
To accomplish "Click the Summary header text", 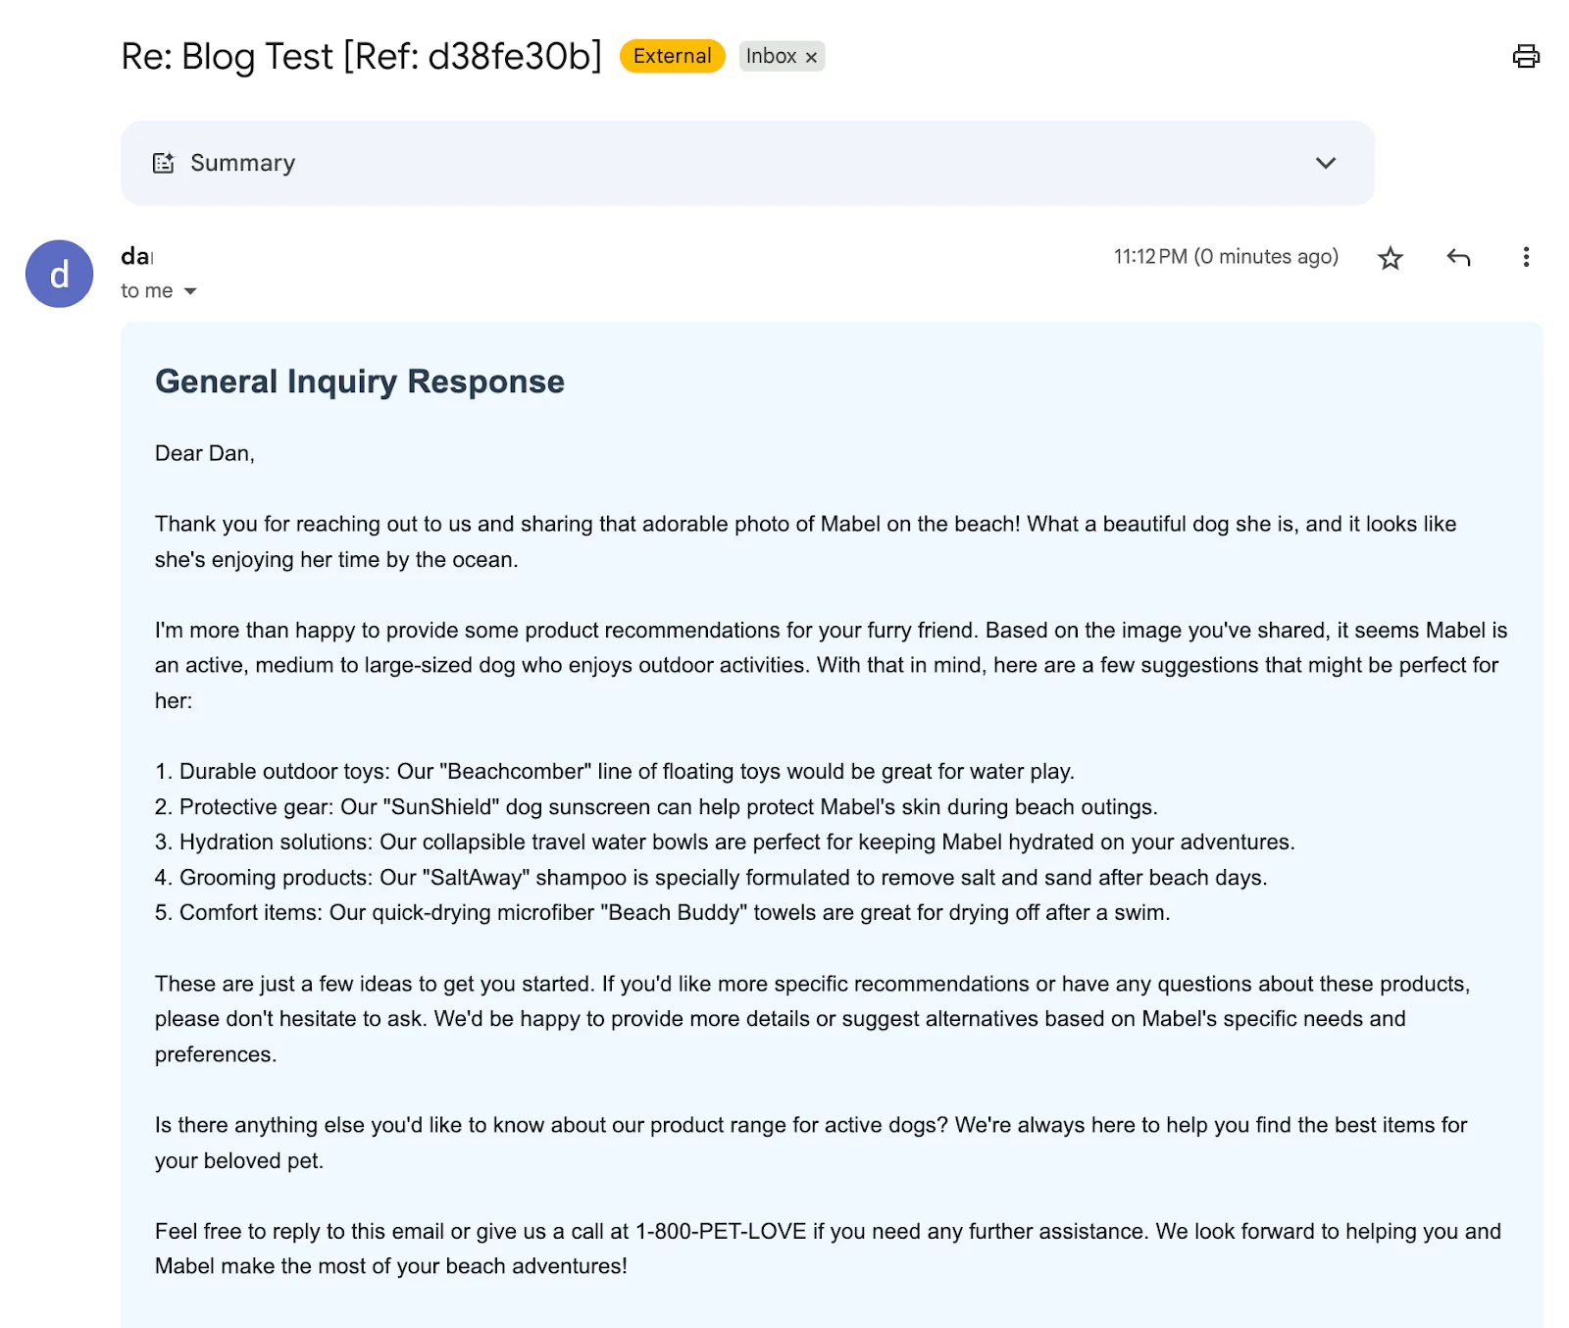I will point(242,163).
